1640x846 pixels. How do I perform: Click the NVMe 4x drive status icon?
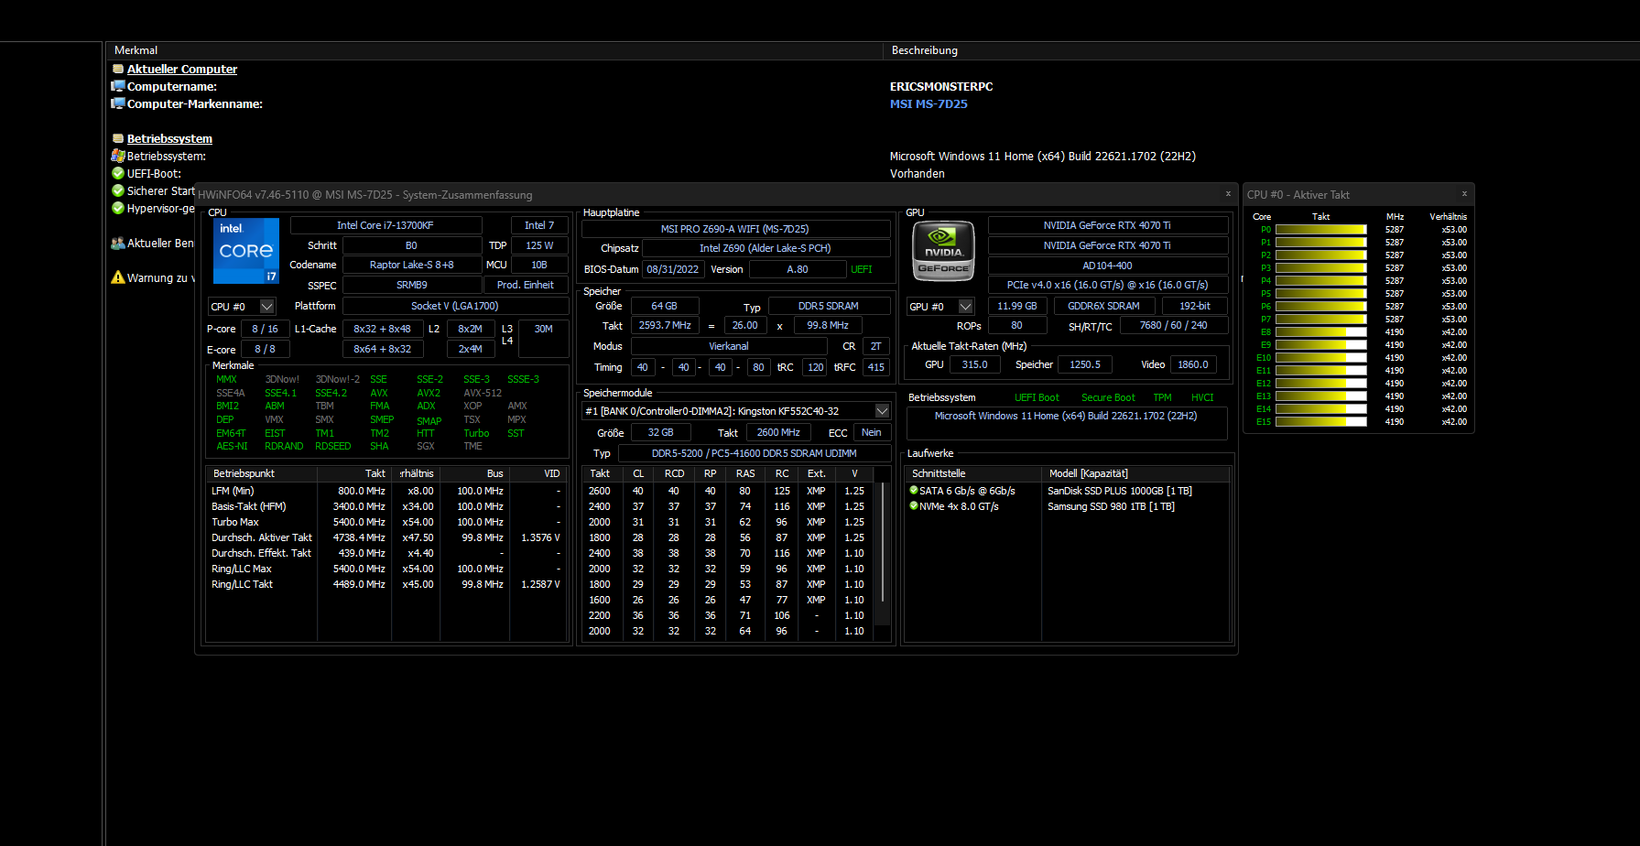[x=913, y=506]
